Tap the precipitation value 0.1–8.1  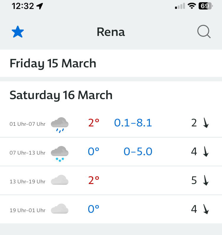pyautogui.click(x=133, y=123)
